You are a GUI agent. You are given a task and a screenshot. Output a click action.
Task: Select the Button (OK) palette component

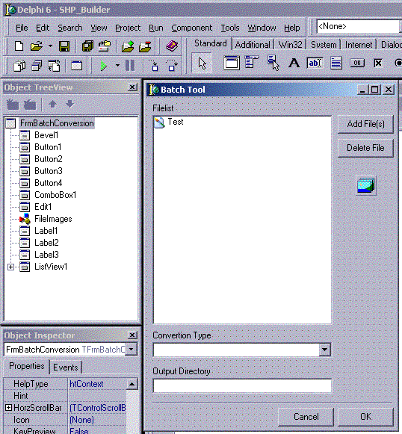tap(357, 63)
